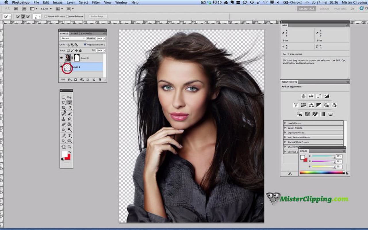Select the Rectangular Marquee tool
The width and height of the screenshot is (368, 230).
tap(64, 97)
